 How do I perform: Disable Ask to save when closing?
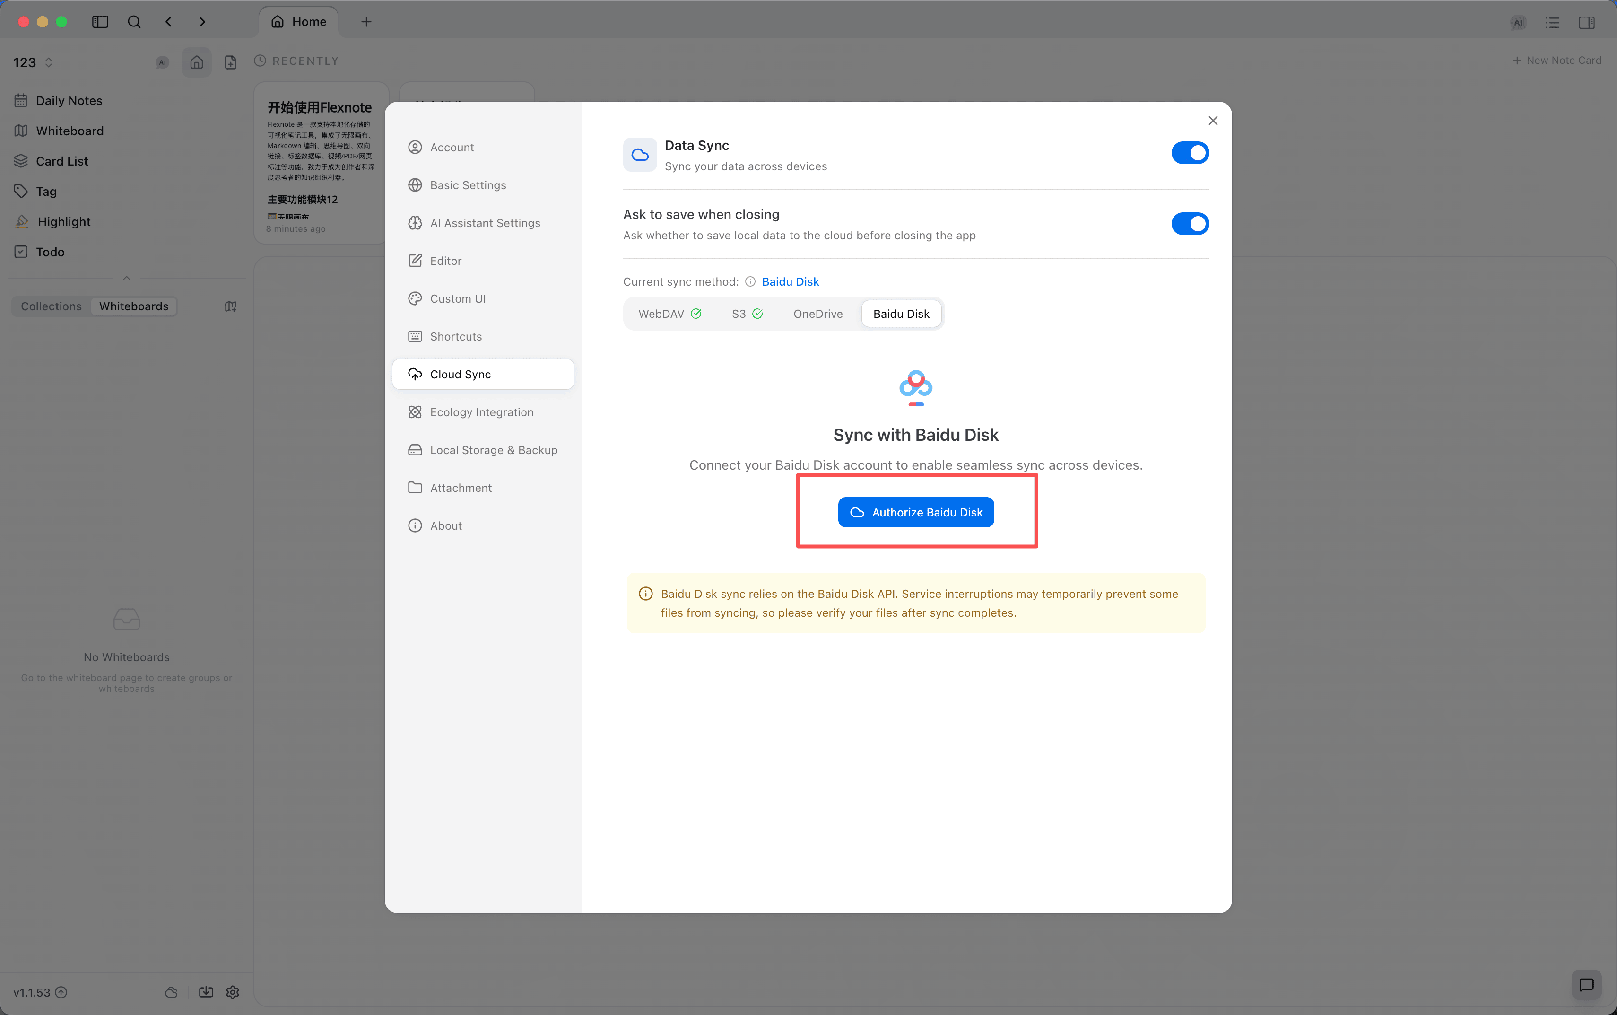coord(1190,224)
